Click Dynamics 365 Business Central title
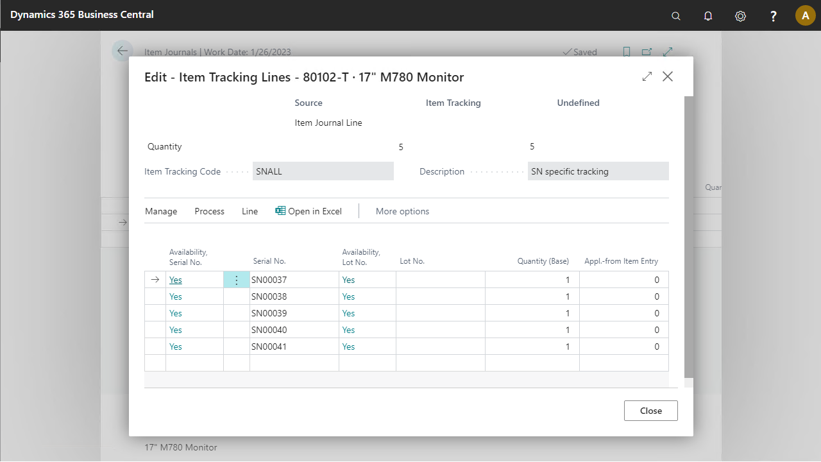821x462 pixels. [x=82, y=14]
